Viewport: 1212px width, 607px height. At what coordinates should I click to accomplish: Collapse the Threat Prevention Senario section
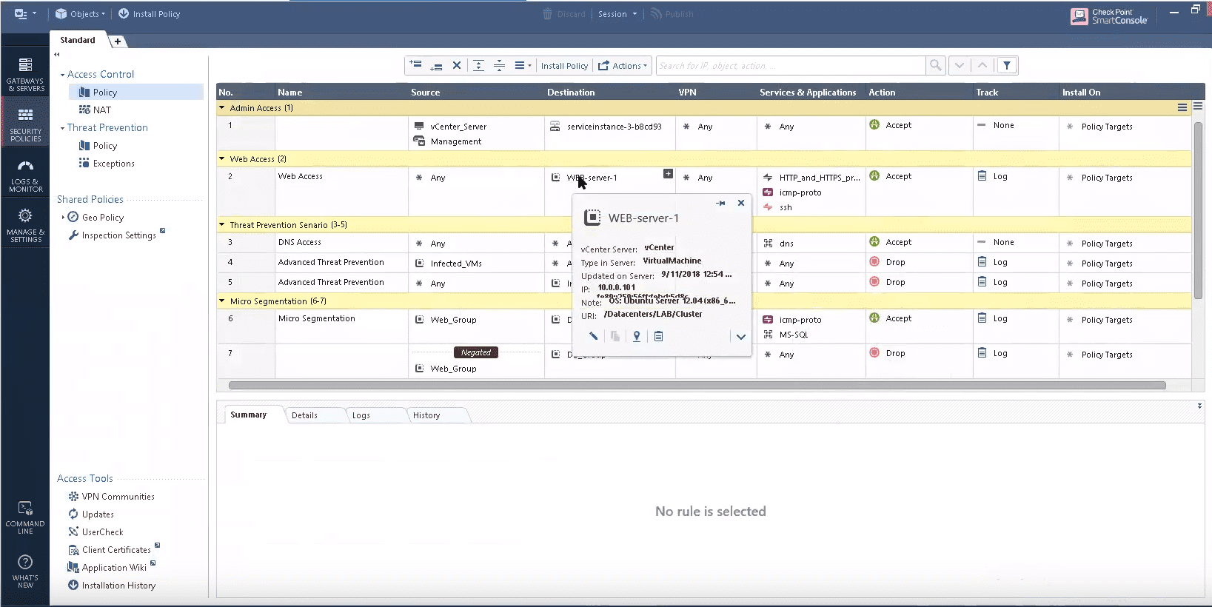[221, 225]
